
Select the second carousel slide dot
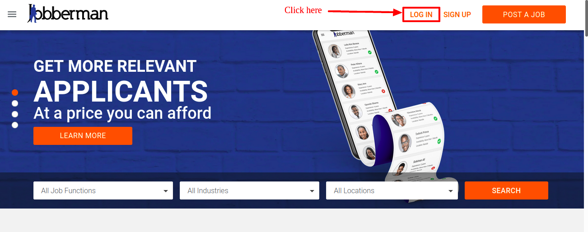(15, 103)
